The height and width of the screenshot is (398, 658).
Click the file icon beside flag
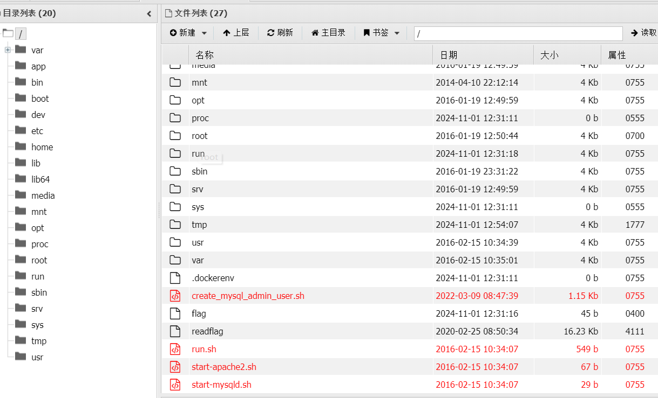pos(175,313)
